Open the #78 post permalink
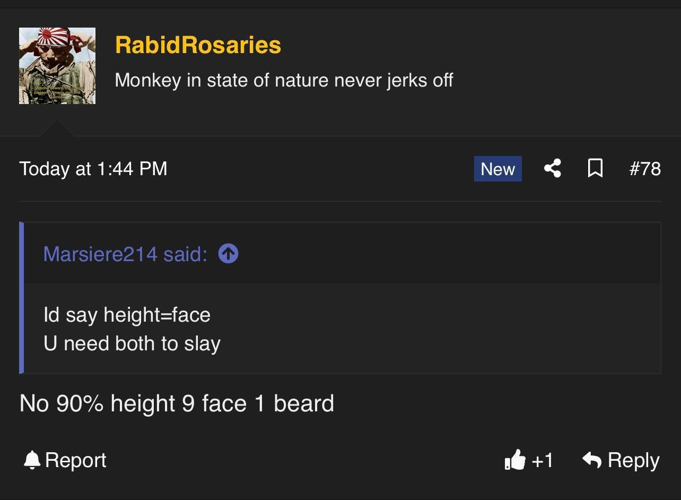 [645, 169]
